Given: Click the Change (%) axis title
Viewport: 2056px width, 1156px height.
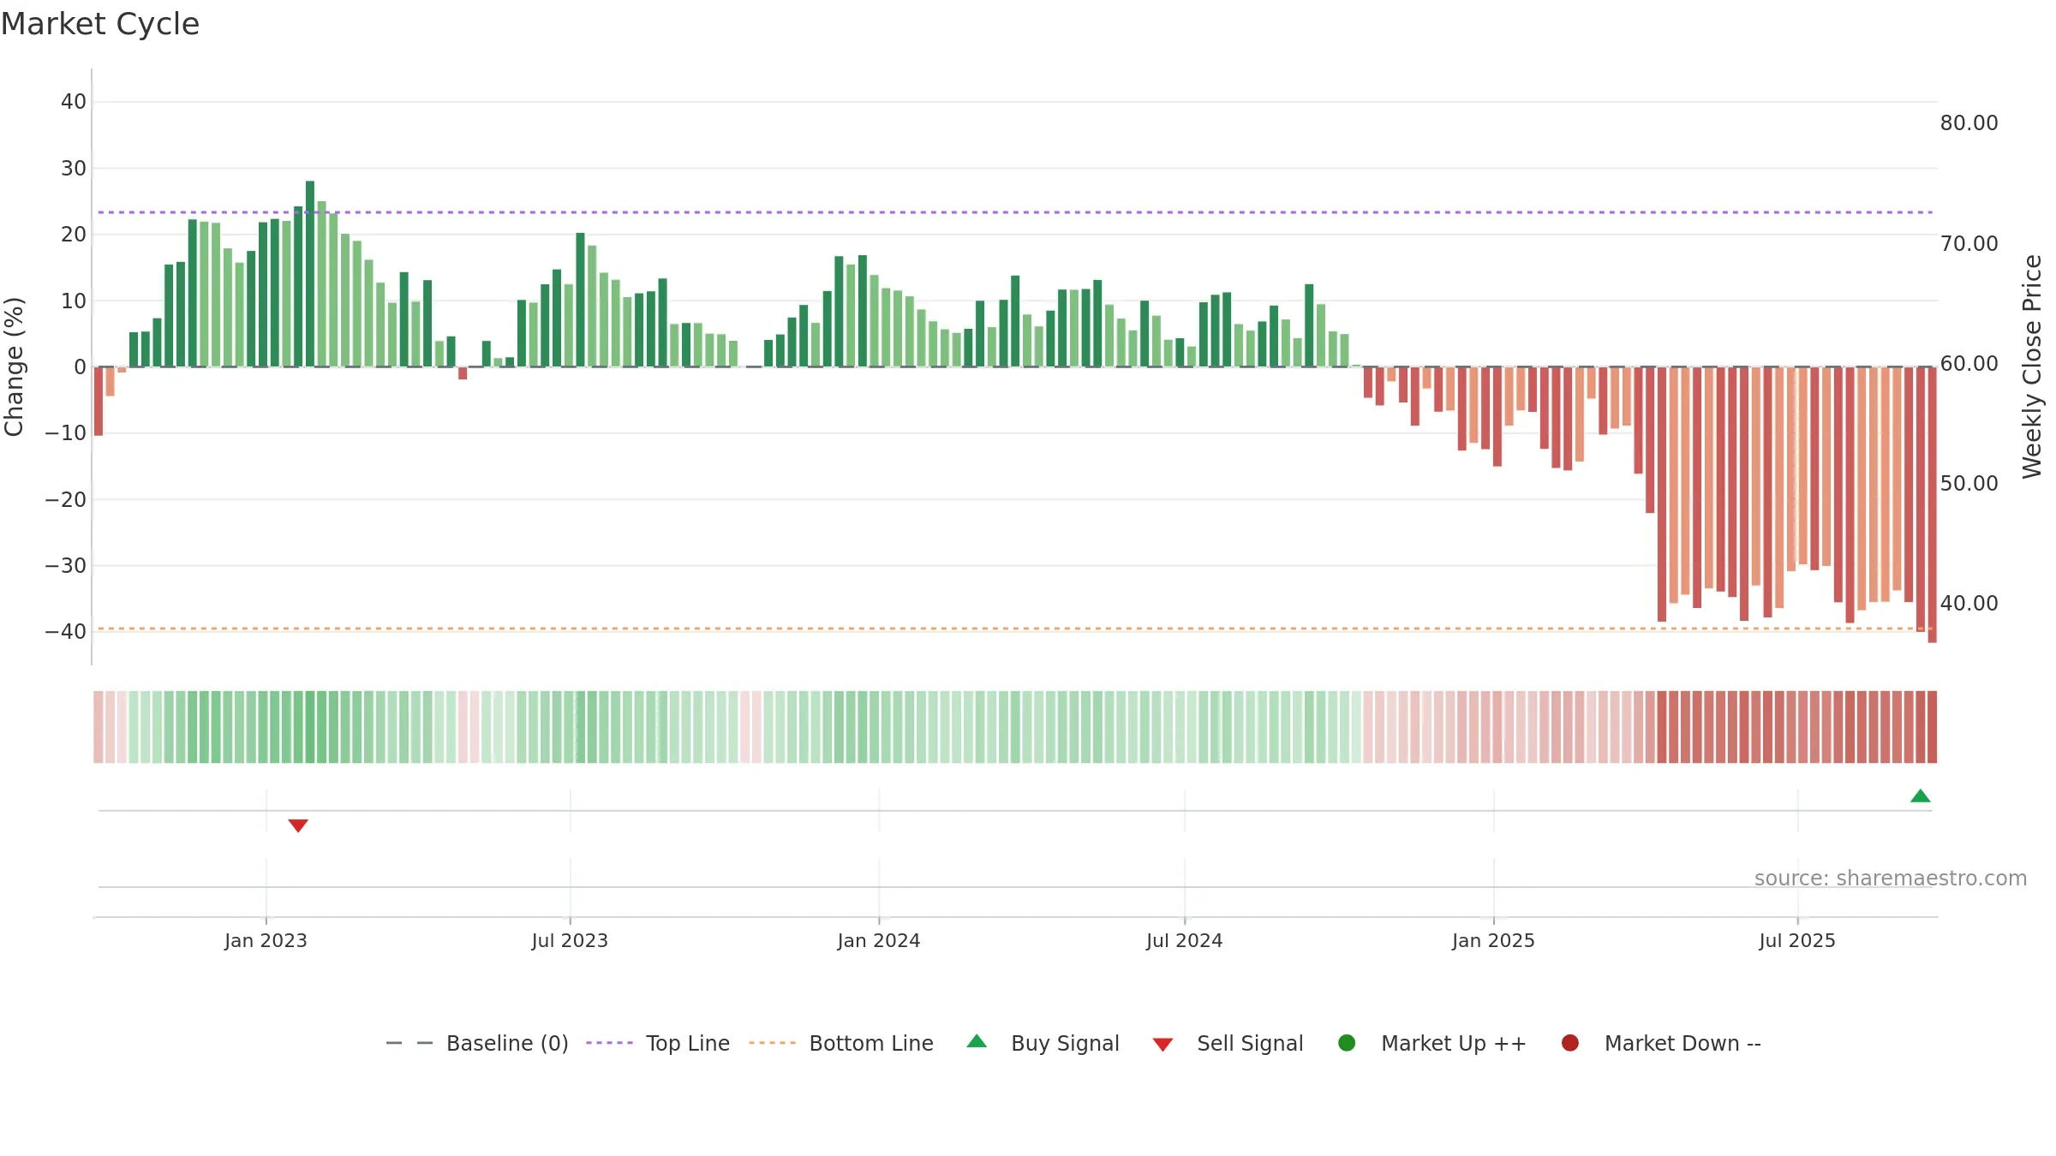Looking at the screenshot, I should (14, 366).
